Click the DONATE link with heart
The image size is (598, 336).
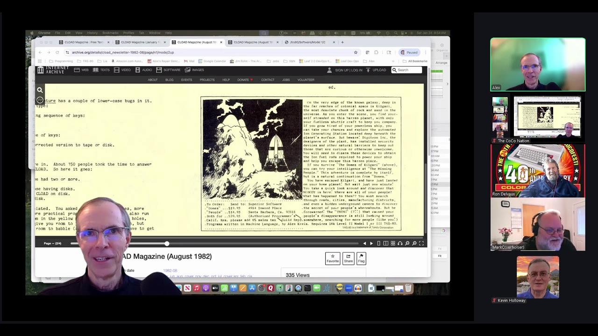pyautogui.click(x=245, y=80)
